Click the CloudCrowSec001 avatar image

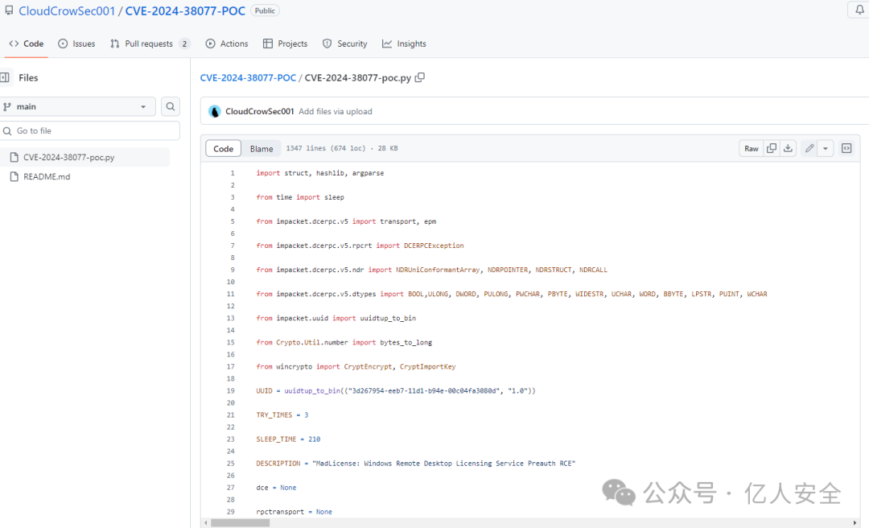point(215,112)
